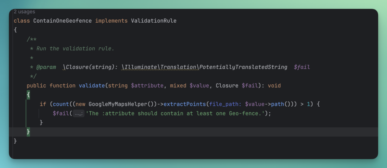Click the validate method name
387x168 pixels.
92,86
